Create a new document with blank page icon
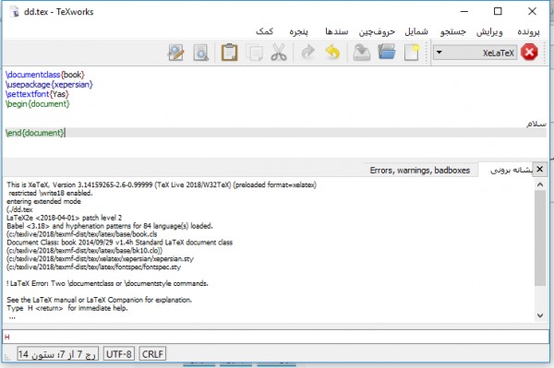The image size is (554, 368). pyautogui.click(x=412, y=53)
